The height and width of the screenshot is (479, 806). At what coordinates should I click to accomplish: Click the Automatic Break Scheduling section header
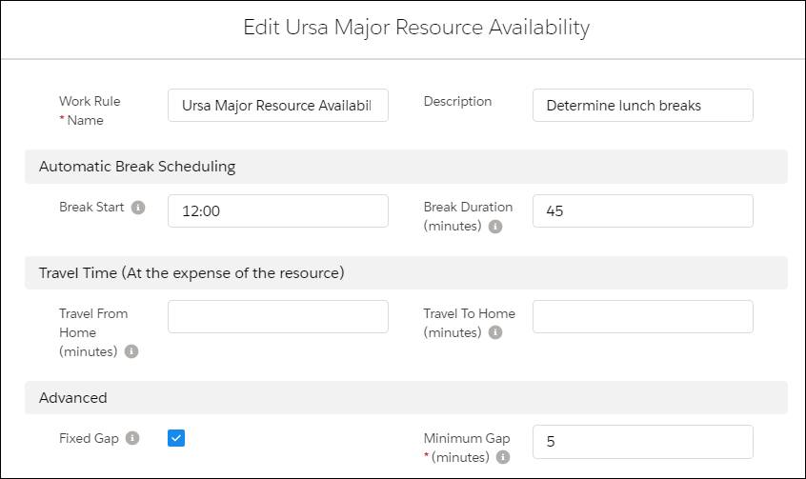(x=406, y=167)
